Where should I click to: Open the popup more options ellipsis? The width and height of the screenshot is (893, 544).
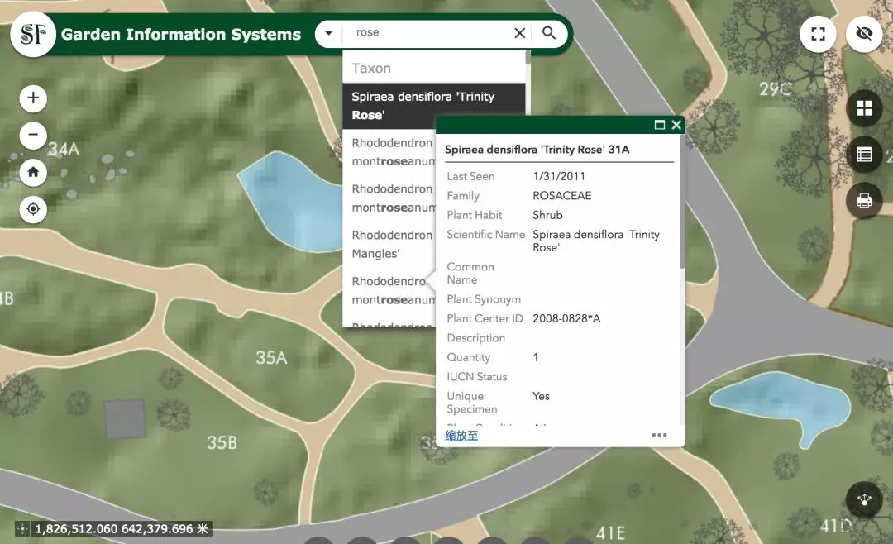(659, 436)
